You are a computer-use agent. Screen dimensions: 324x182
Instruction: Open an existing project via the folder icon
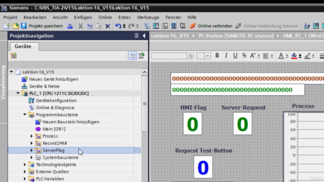click(x=16, y=26)
